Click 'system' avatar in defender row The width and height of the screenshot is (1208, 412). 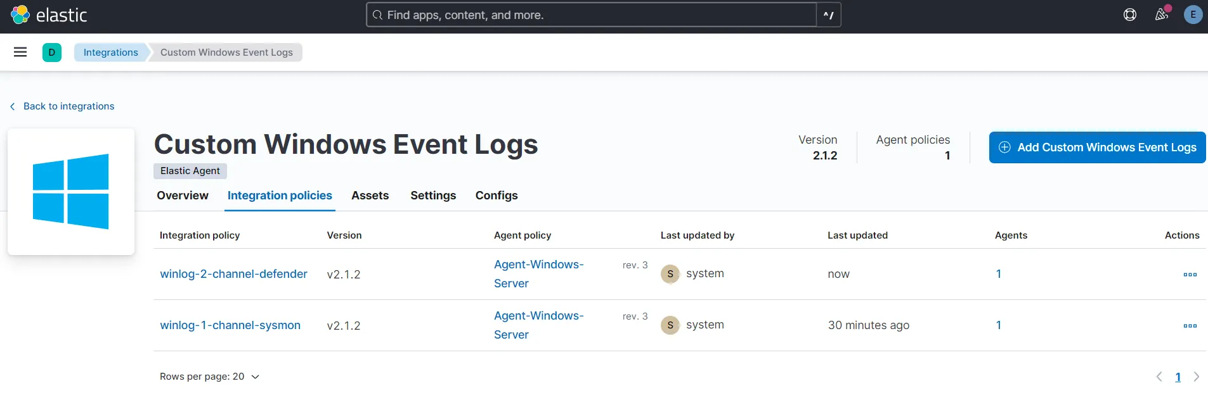tap(670, 274)
